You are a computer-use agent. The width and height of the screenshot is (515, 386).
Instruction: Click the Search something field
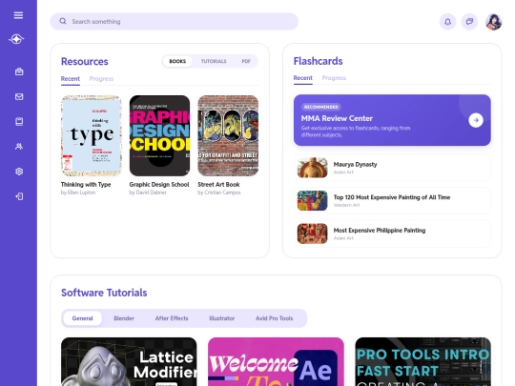point(175,22)
